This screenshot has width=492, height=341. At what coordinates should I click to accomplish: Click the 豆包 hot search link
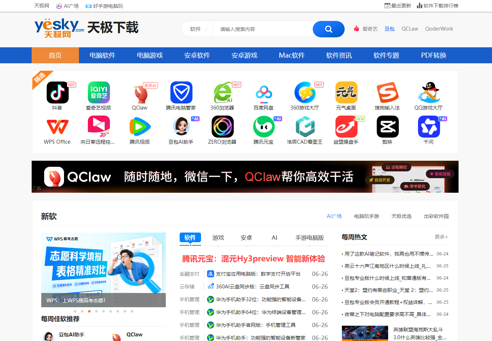coord(390,29)
